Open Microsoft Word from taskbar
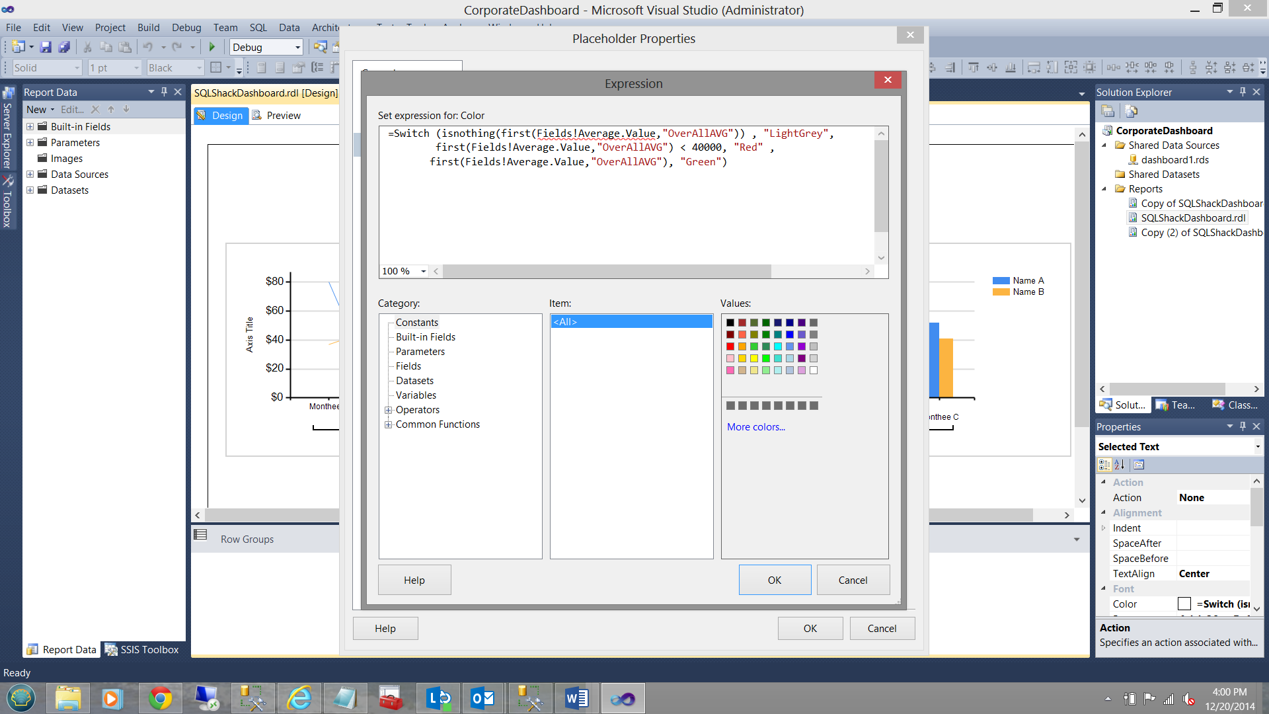 (x=576, y=698)
